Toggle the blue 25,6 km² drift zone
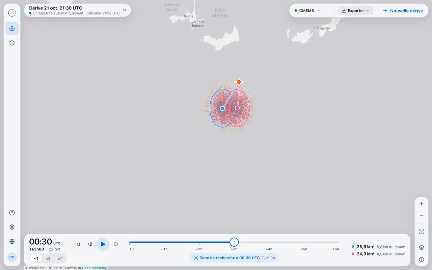 (x=378, y=247)
